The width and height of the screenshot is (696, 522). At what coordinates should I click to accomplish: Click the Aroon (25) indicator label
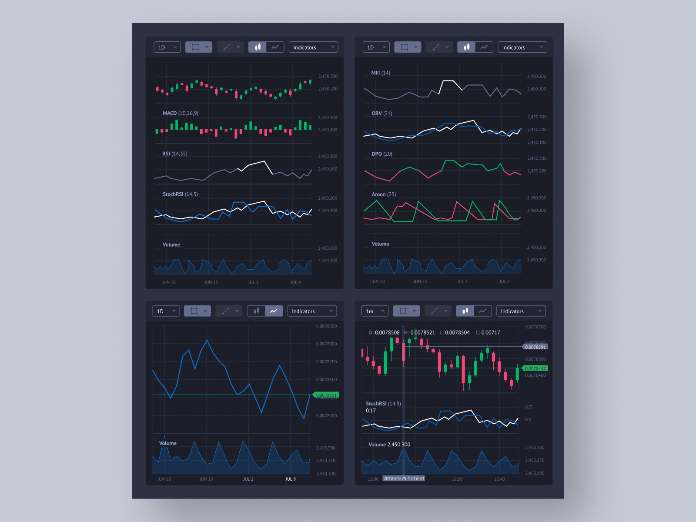384,194
